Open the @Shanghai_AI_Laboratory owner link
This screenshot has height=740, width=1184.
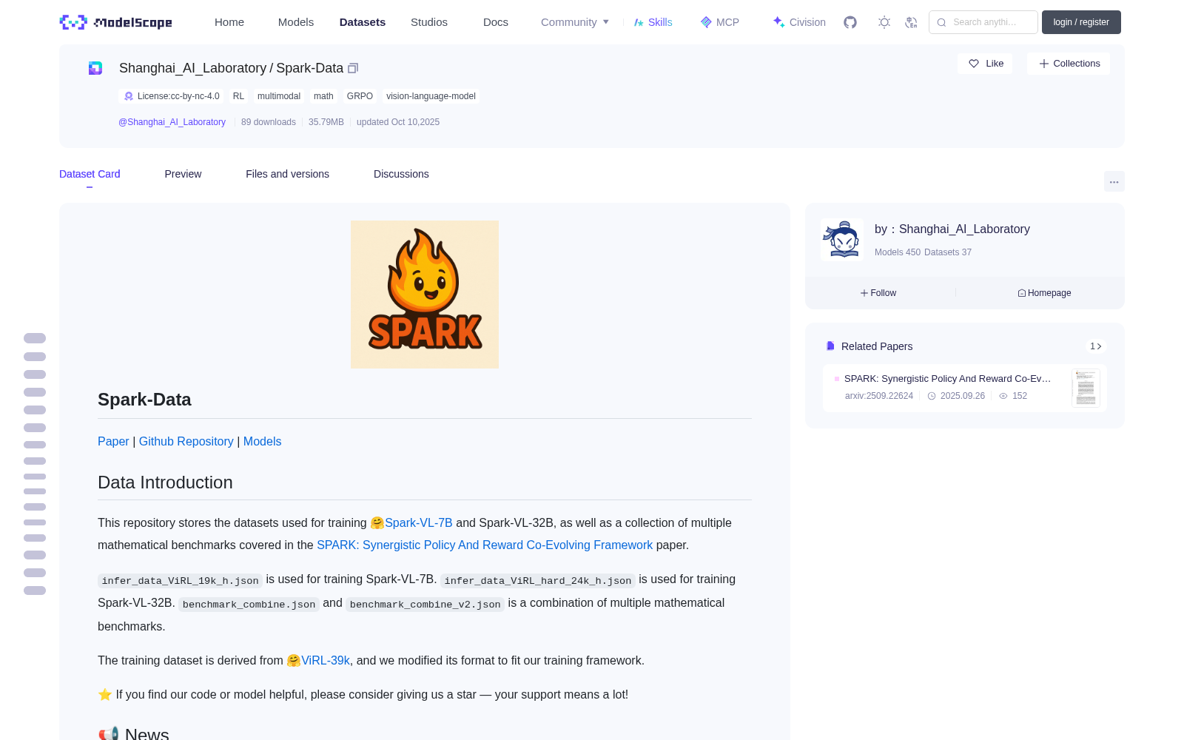pos(172,122)
